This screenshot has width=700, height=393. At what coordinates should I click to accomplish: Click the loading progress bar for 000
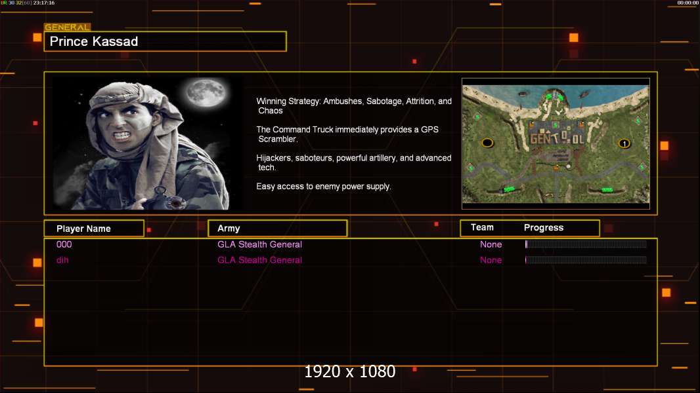586,244
